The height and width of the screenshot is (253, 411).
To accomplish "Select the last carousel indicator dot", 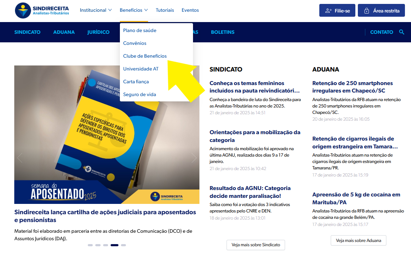I will [123, 245].
